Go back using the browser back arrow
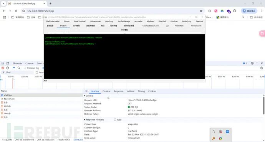This screenshot has height=142, width=265. [x=4, y=11]
